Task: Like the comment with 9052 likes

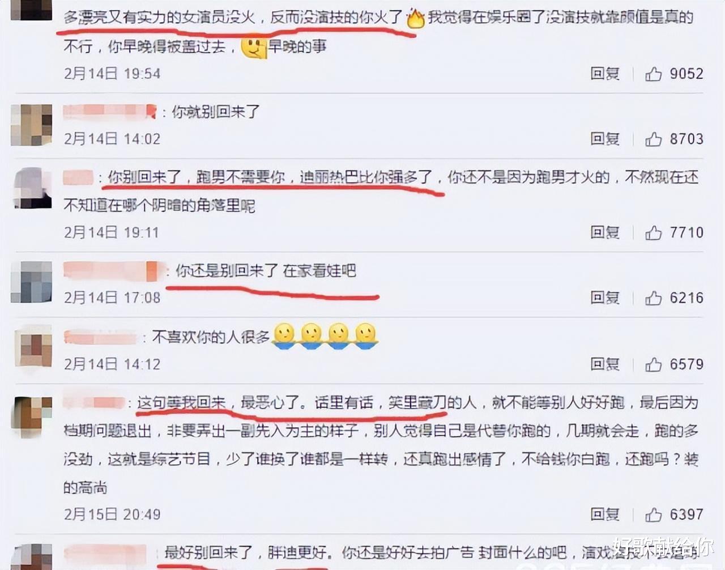Action: (653, 74)
